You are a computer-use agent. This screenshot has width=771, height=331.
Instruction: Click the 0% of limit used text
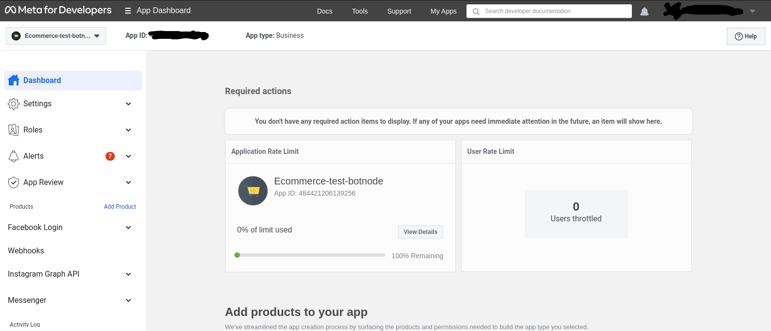pos(265,230)
